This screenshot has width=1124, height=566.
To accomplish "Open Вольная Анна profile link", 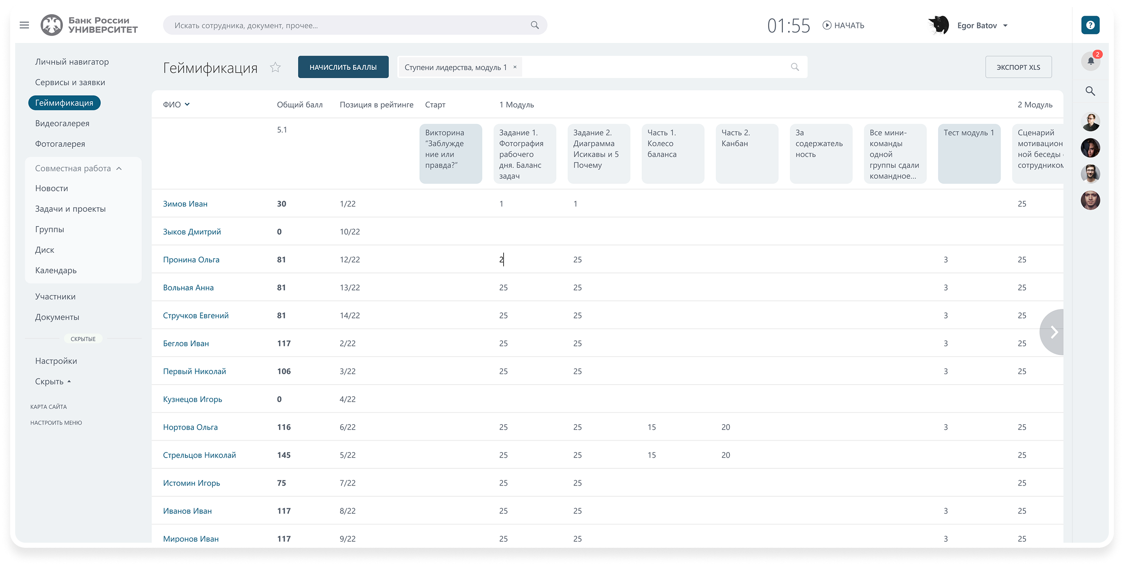I will click(x=188, y=288).
